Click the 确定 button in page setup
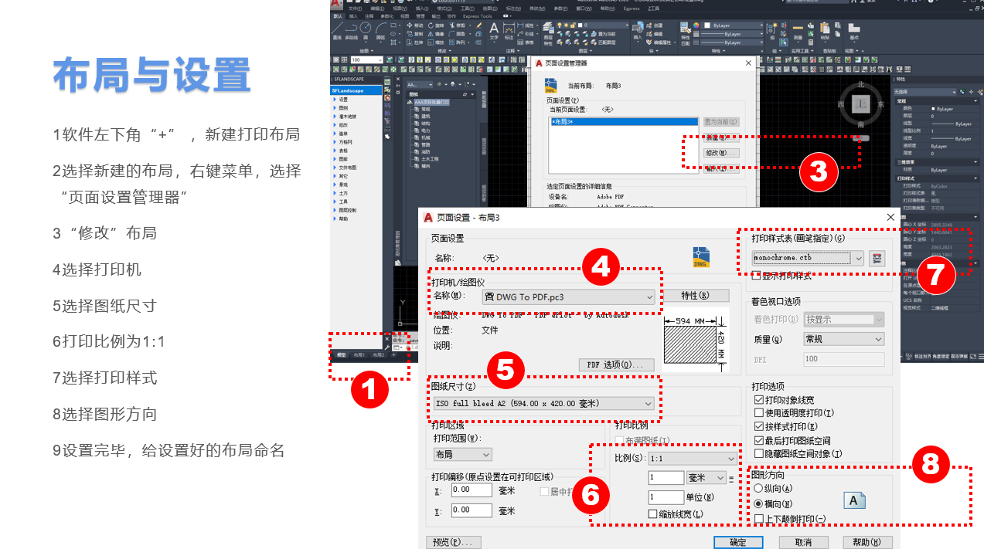The image size is (984, 549). click(x=738, y=542)
